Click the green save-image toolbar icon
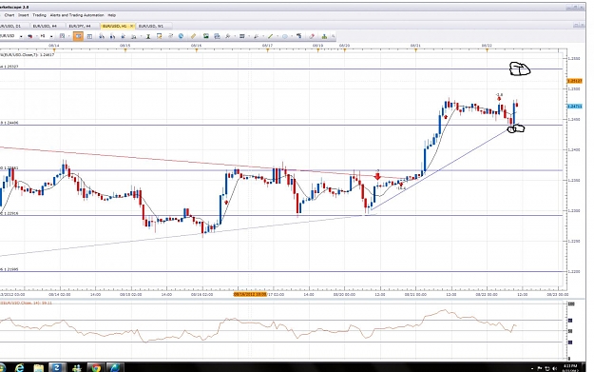The width and height of the screenshot is (594, 372). (206, 36)
